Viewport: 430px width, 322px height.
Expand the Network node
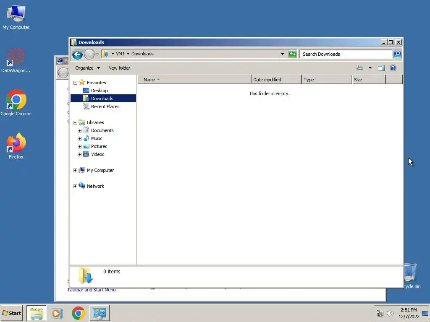pyautogui.click(x=76, y=186)
